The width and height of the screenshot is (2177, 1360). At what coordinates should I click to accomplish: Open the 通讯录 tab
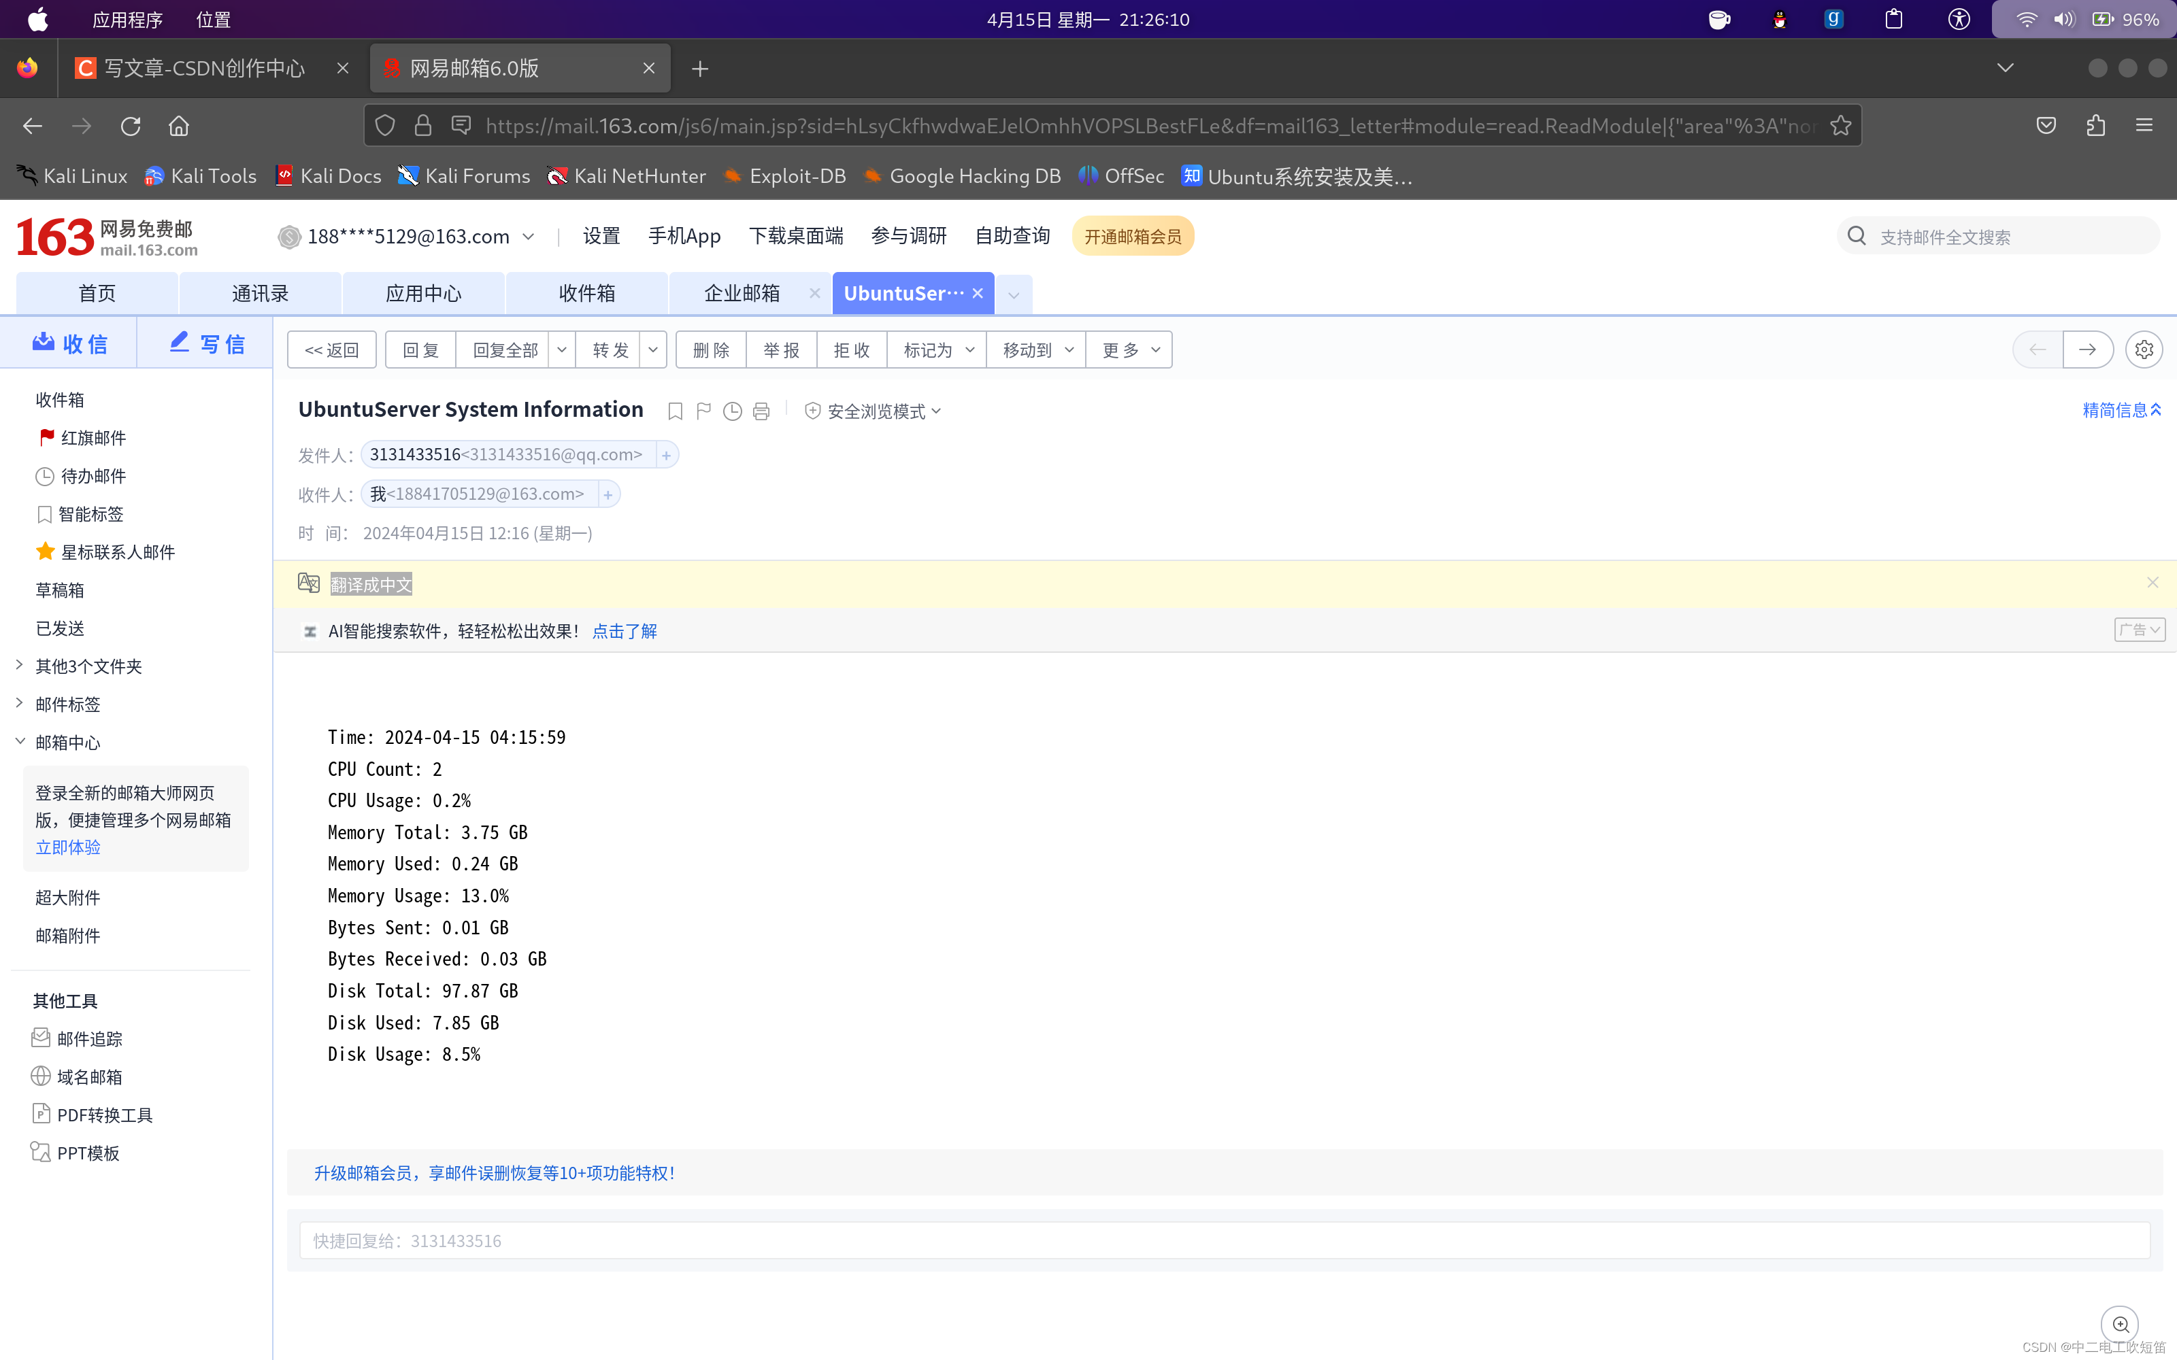(x=260, y=293)
